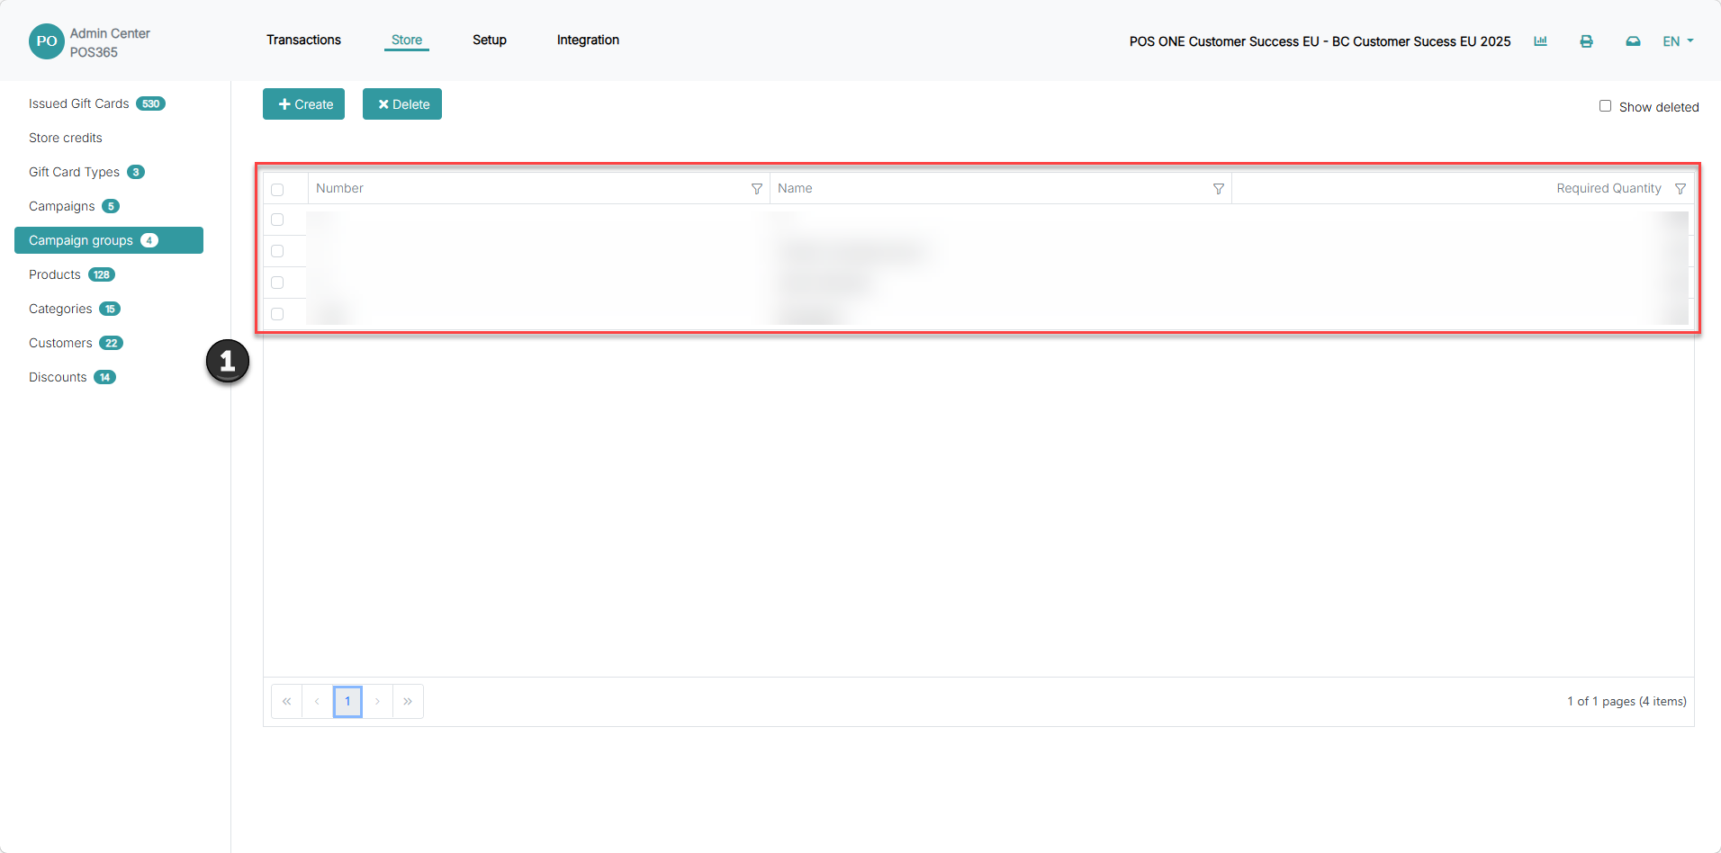1721x853 pixels.
Task: Check the last row's checkbox
Action: pyautogui.click(x=277, y=314)
